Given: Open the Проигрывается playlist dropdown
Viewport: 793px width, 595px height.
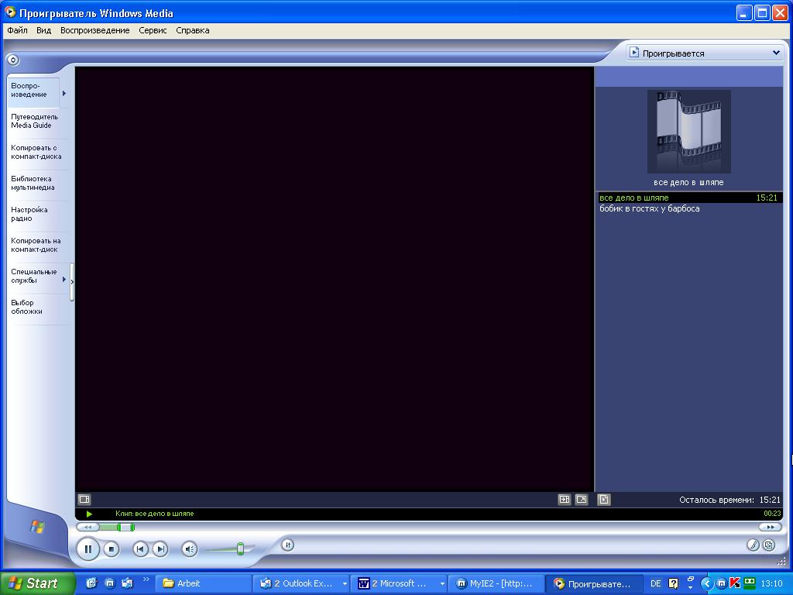Looking at the screenshot, I should tap(704, 53).
